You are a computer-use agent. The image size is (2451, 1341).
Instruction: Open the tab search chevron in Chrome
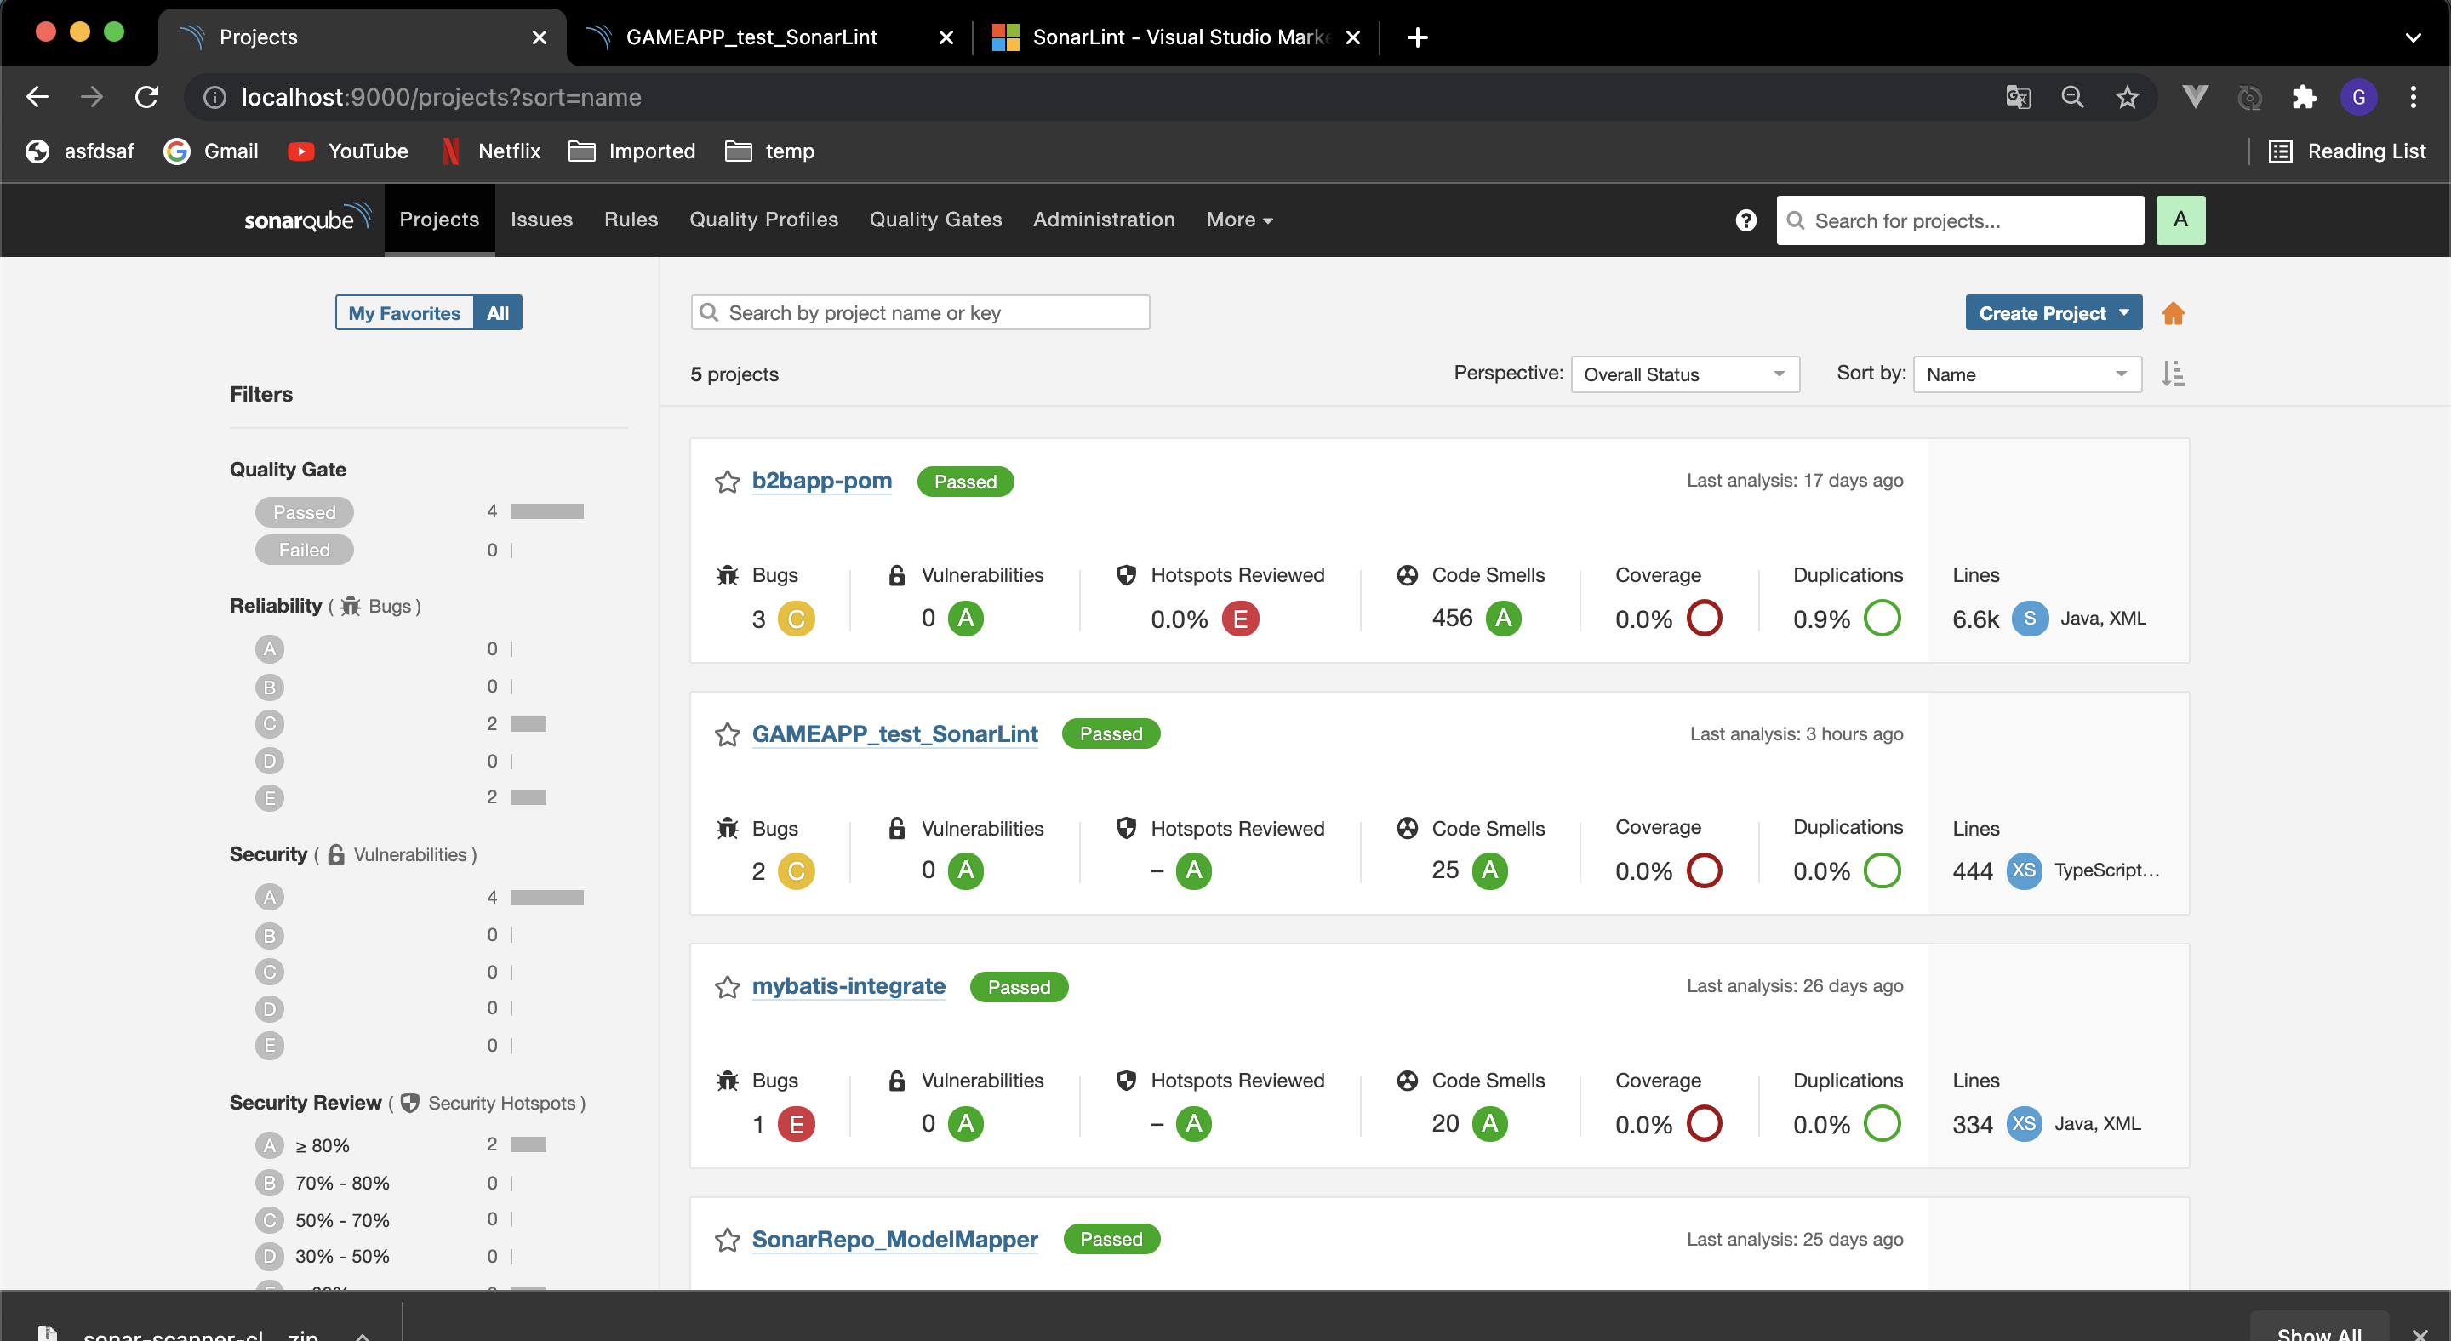click(2413, 37)
